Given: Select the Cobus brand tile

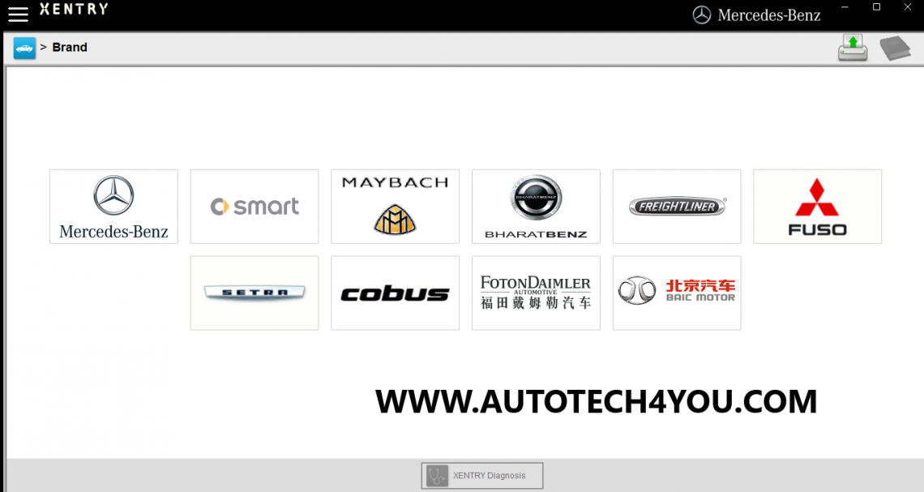Looking at the screenshot, I should [x=395, y=293].
